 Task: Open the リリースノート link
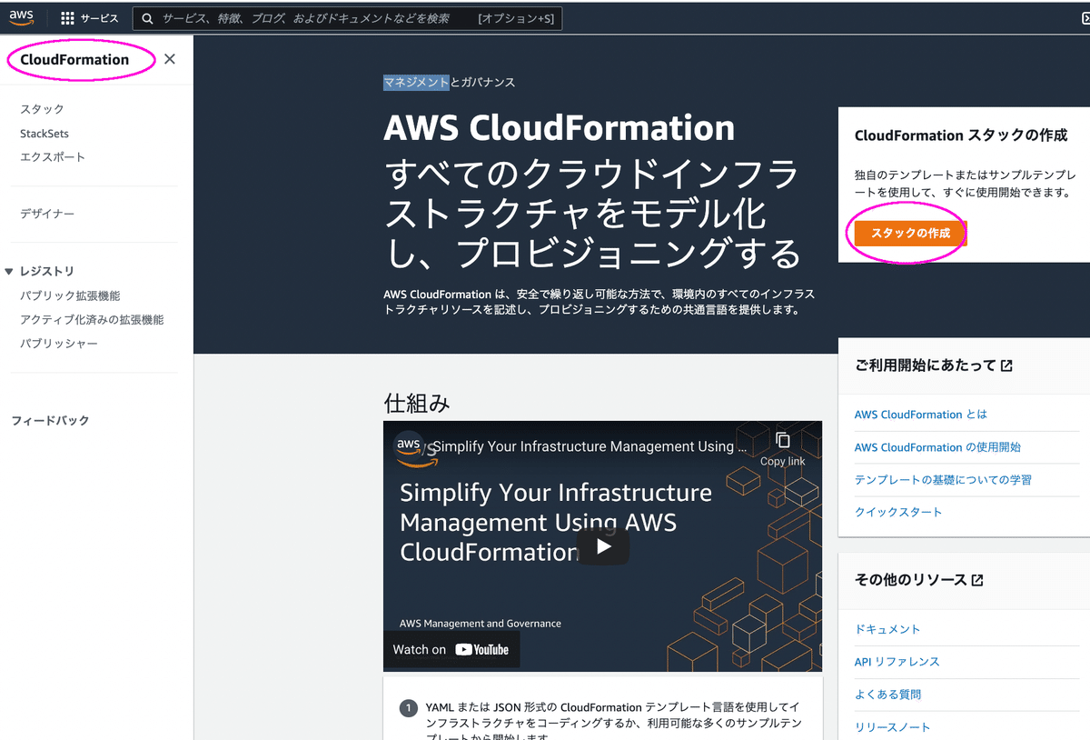893,727
